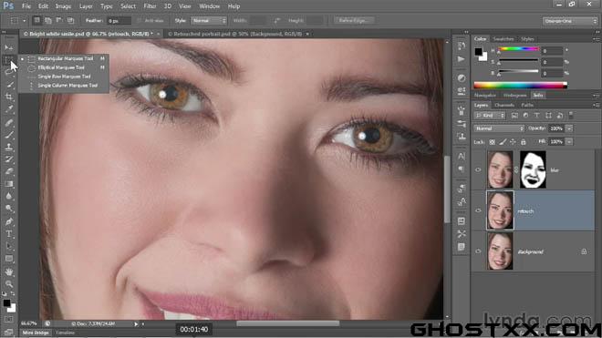Open the Opacity slider dropdown arrow
This screenshot has height=338, width=602.
point(569,128)
